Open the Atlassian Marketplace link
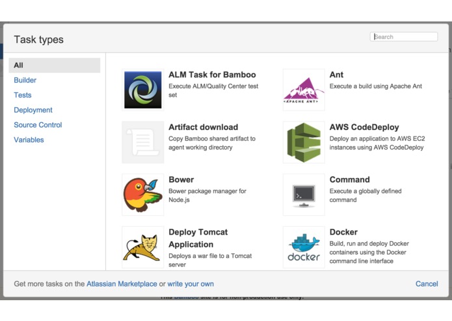 [x=122, y=284]
